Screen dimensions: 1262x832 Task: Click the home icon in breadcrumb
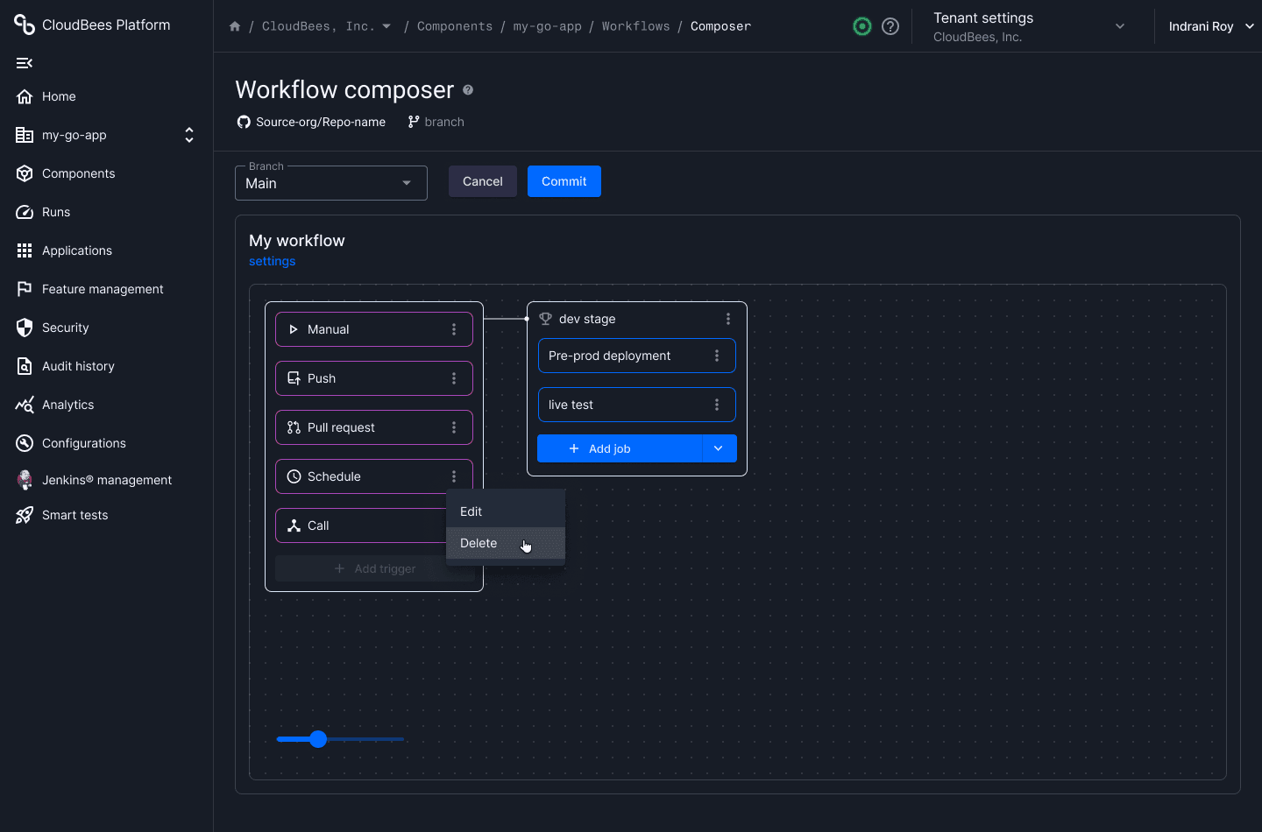click(235, 26)
